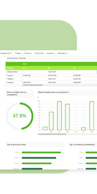Click the Aug bar in the chart
This screenshot has height=194, width=97.
click(92, 116)
